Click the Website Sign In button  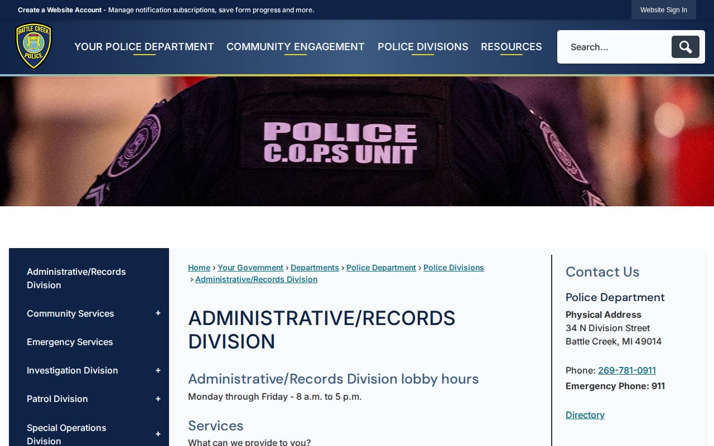click(664, 10)
